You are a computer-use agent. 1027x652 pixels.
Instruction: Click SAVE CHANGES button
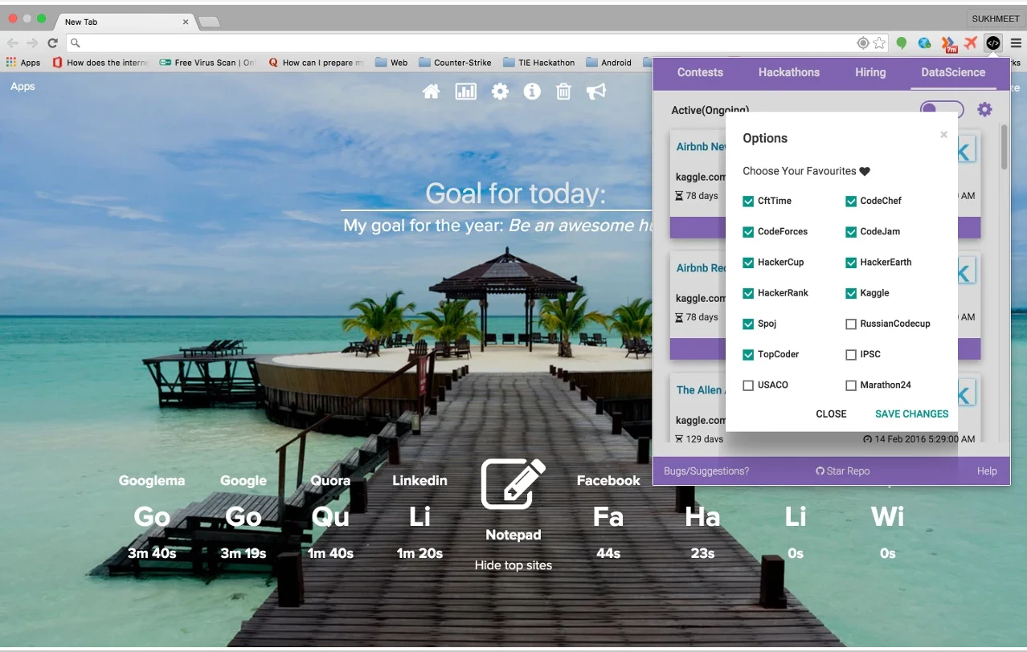(x=911, y=414)
